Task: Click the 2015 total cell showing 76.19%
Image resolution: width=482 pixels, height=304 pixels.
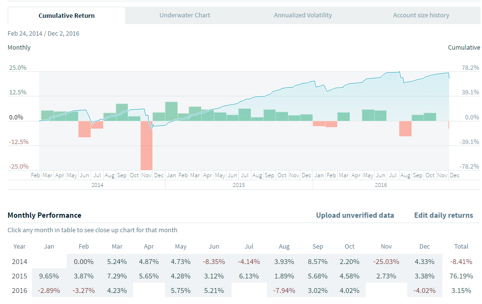Action: (x=461, y=276)
